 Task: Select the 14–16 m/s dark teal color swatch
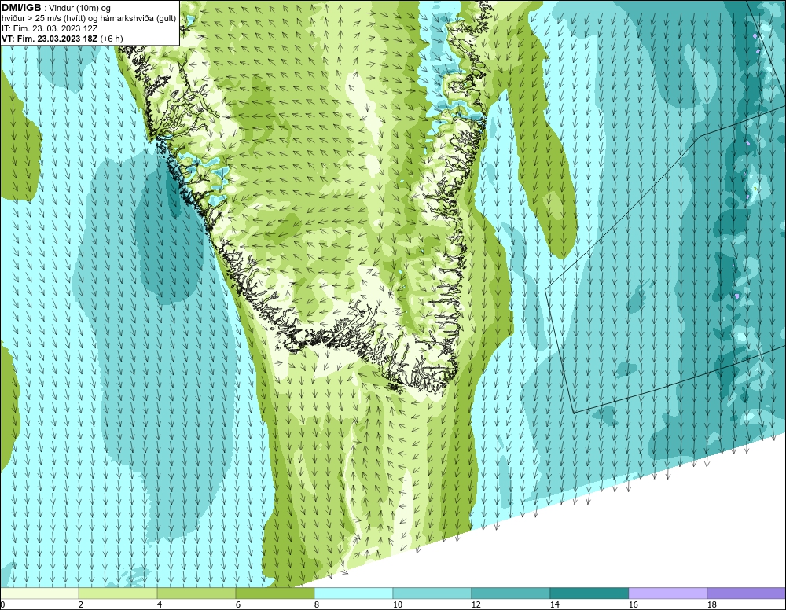589,593
